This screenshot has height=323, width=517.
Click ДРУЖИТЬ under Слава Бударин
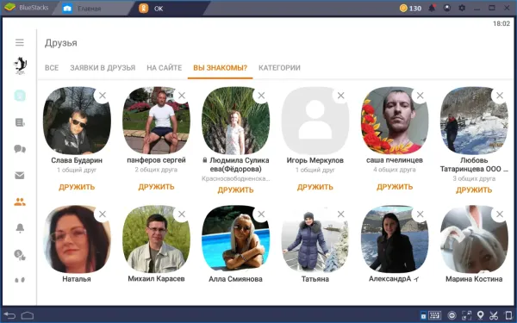click(x=77, y=187)
